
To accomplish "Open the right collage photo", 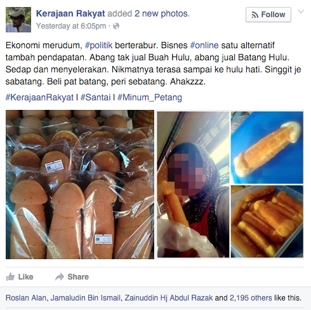I will (x=230, y=184).
